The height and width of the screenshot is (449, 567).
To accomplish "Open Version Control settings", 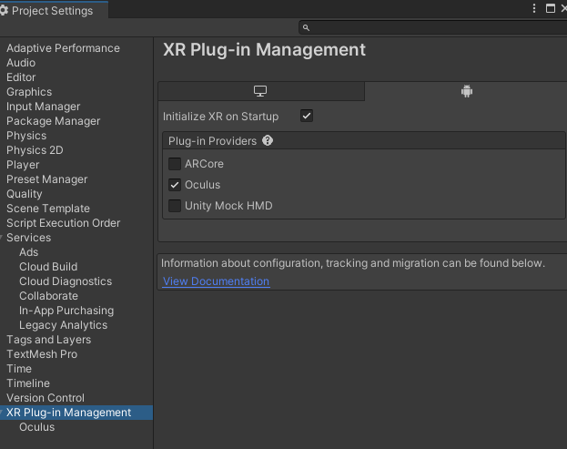I will click(46, 398).
